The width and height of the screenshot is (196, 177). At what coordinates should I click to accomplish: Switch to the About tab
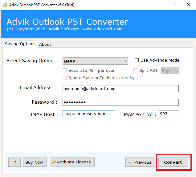coord(45,44)
